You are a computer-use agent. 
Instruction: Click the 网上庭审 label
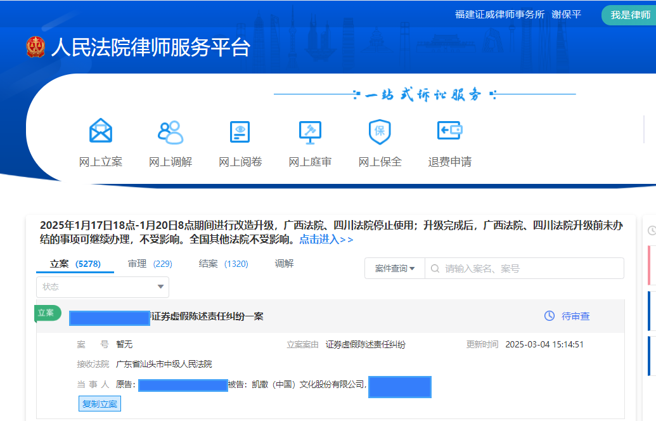310,162
